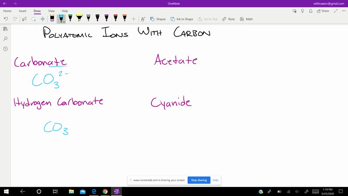Open Search in the left sidebar
The image size is (348, 196).
click(x=5, y=38)
